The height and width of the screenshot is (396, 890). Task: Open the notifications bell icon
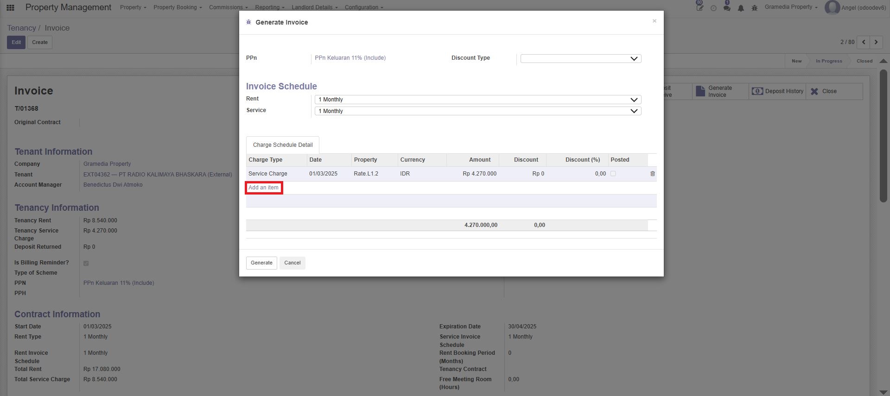(x=741, y=8)
